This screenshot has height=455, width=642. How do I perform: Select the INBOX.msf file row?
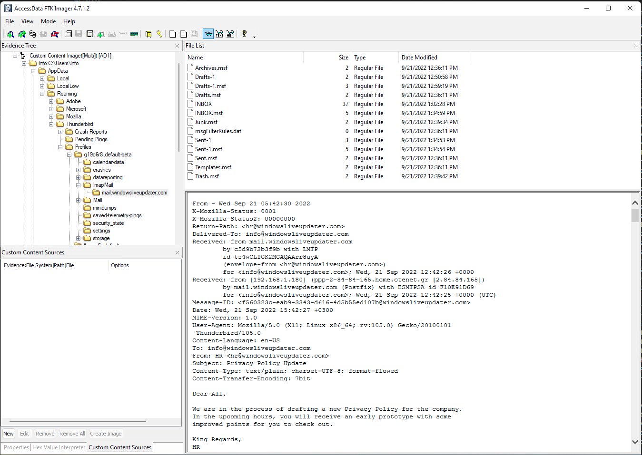tap(209, 113)
